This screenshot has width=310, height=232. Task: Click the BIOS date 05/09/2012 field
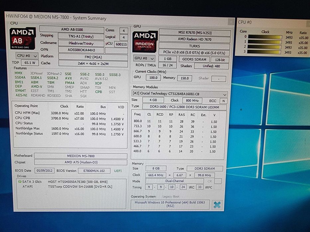(x=45, y=170)
